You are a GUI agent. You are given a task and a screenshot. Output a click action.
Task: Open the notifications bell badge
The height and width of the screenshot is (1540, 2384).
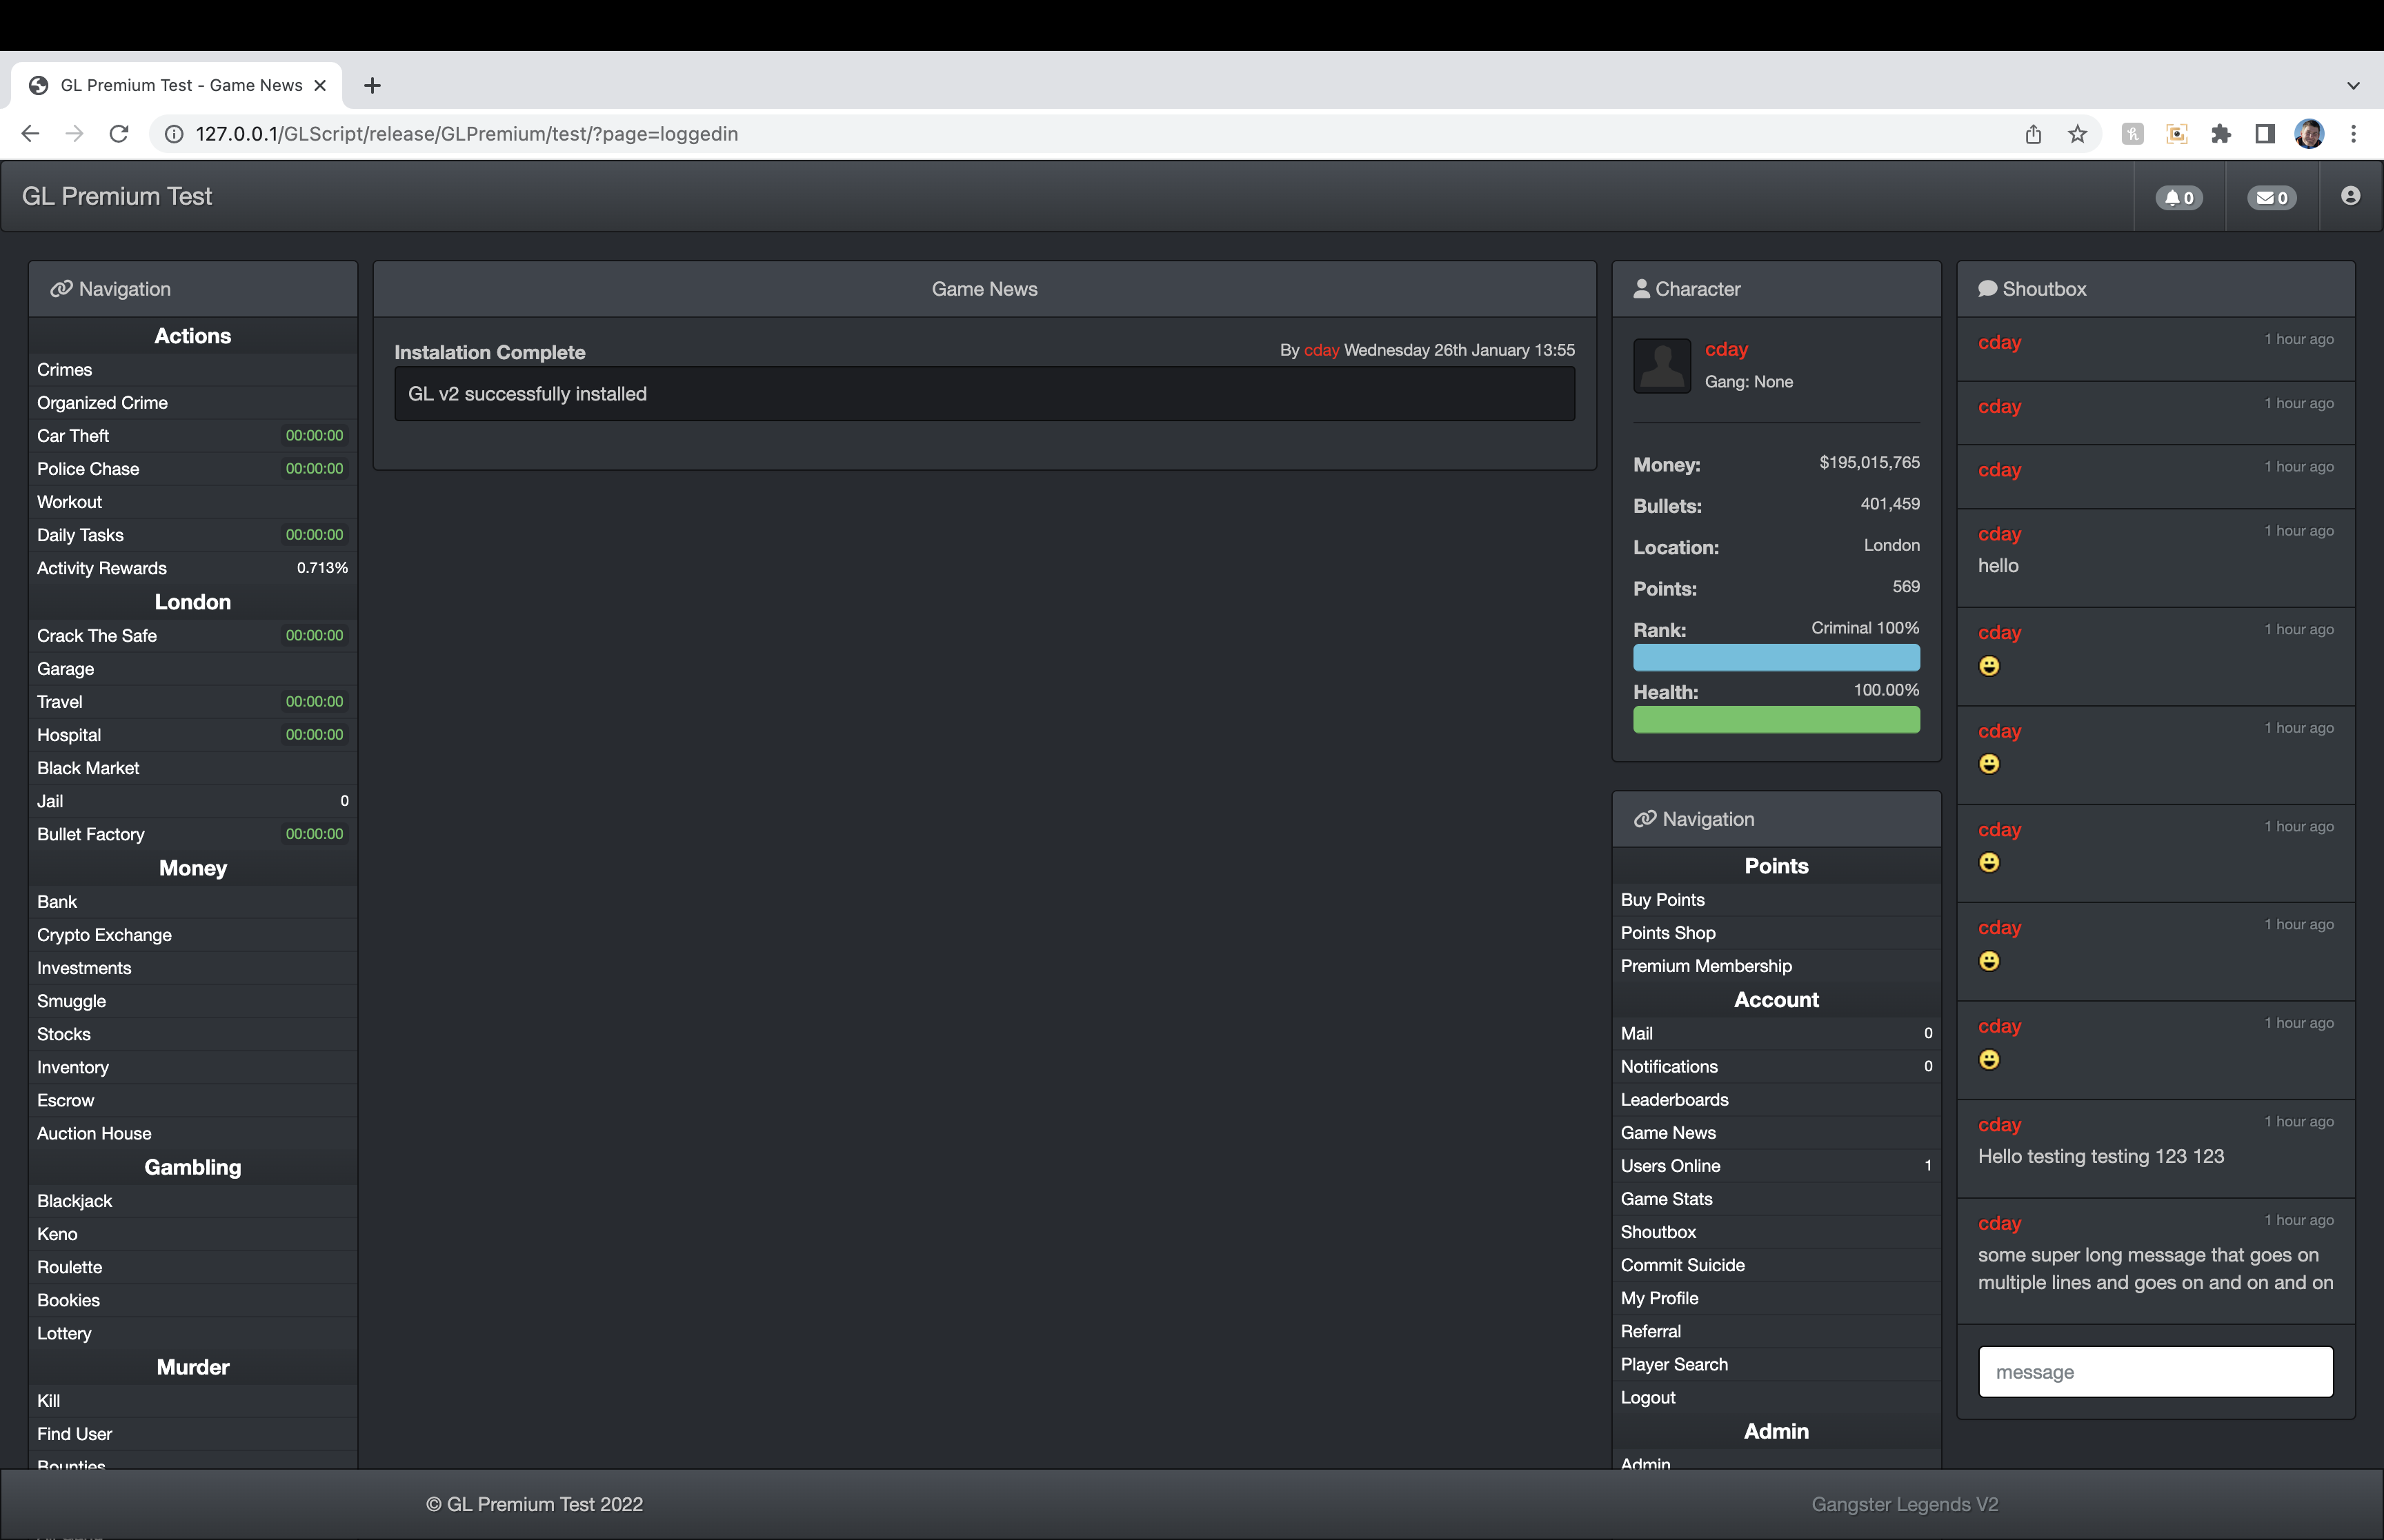point(2179,197)
